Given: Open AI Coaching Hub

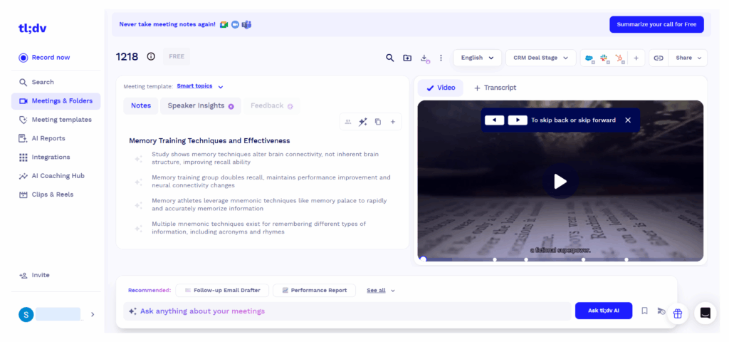Looking at the screenshot, I should (51, 176).
